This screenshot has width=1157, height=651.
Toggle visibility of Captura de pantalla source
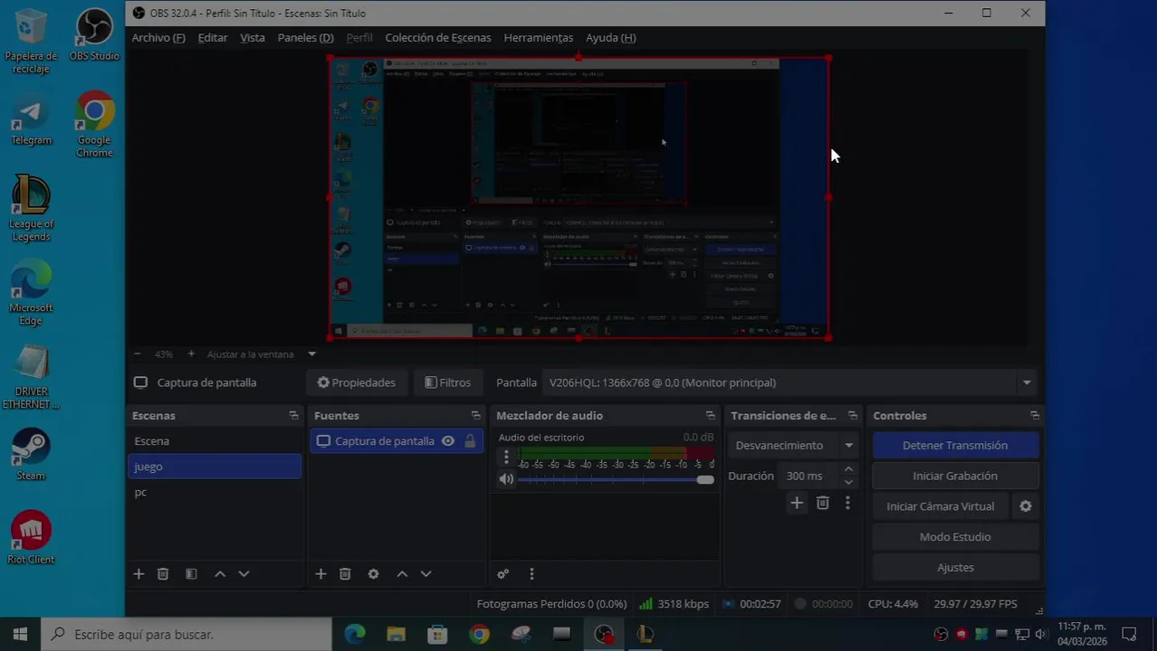click(448, 441)
